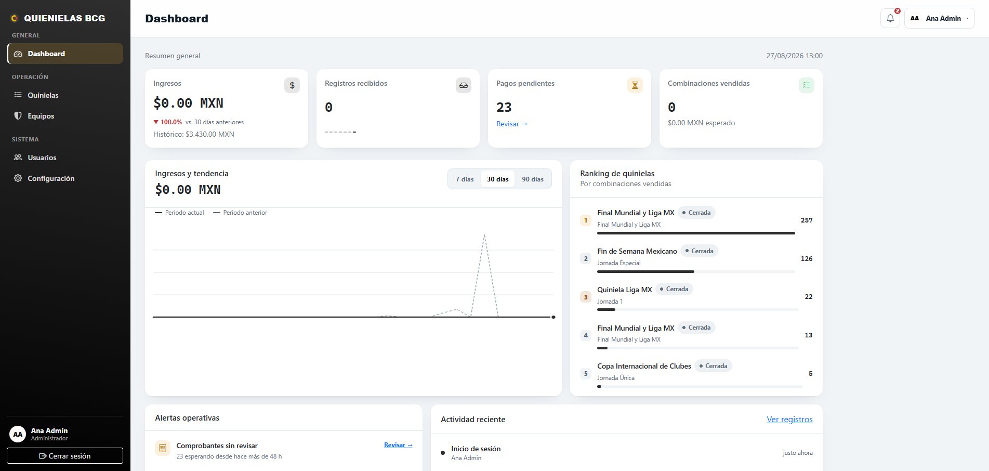Open Equipos from the sidebar
The height and width of the screenshot is (471, 989).
click(65, 116)
